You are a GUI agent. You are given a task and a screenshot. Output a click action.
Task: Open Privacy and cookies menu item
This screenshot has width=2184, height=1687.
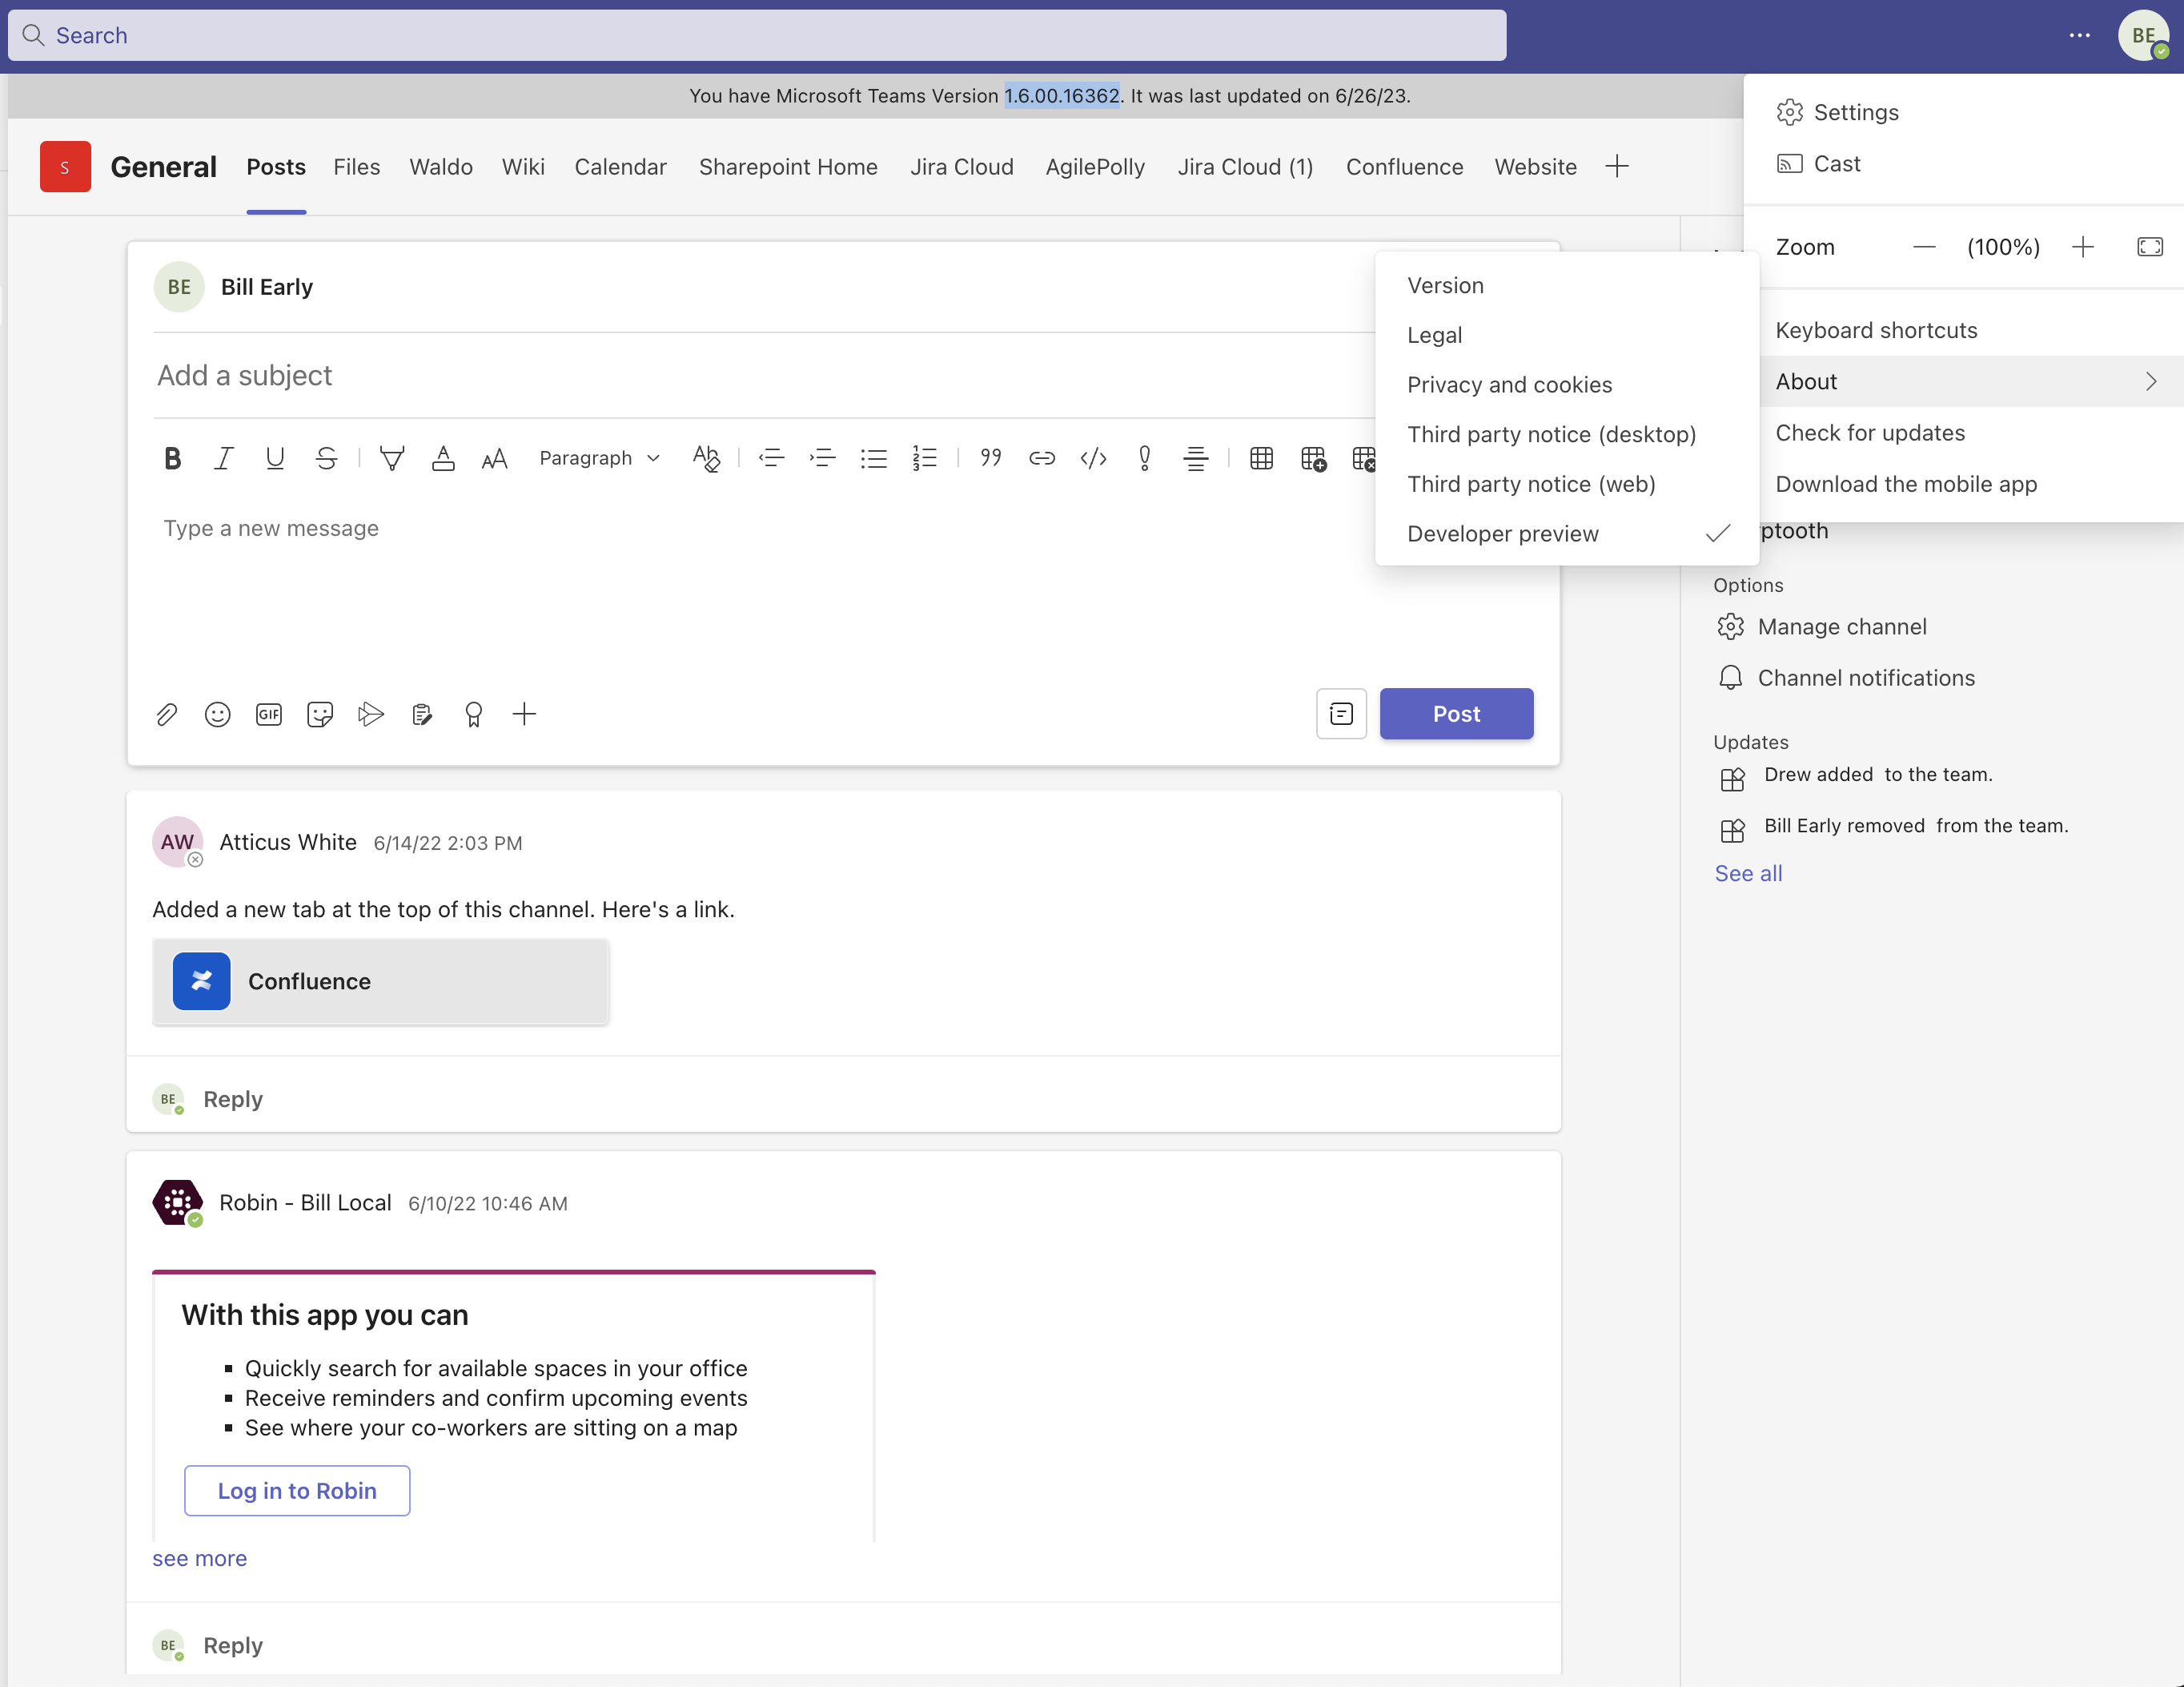tap(1509, 385)
